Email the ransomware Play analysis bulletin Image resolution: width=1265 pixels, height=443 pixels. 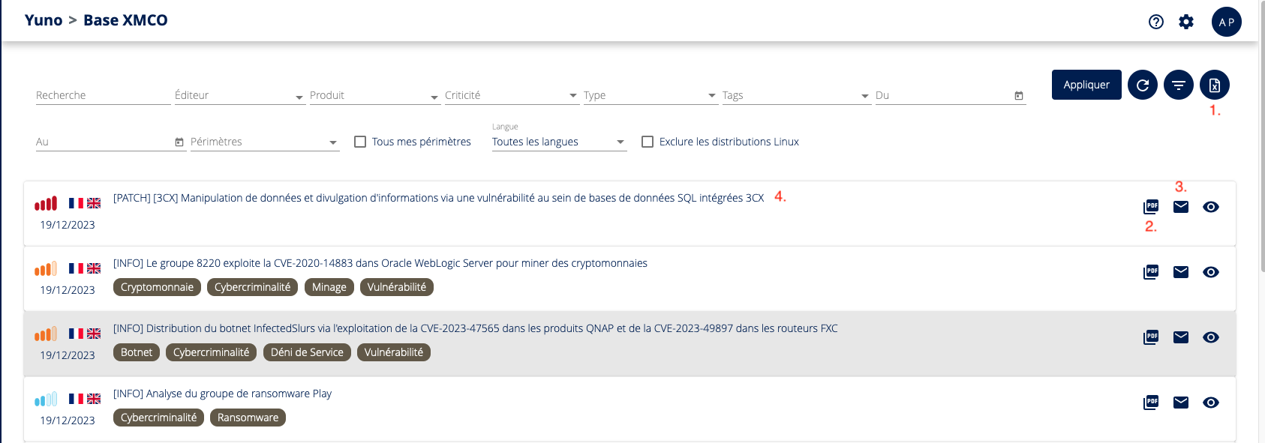click(1181, 403)
